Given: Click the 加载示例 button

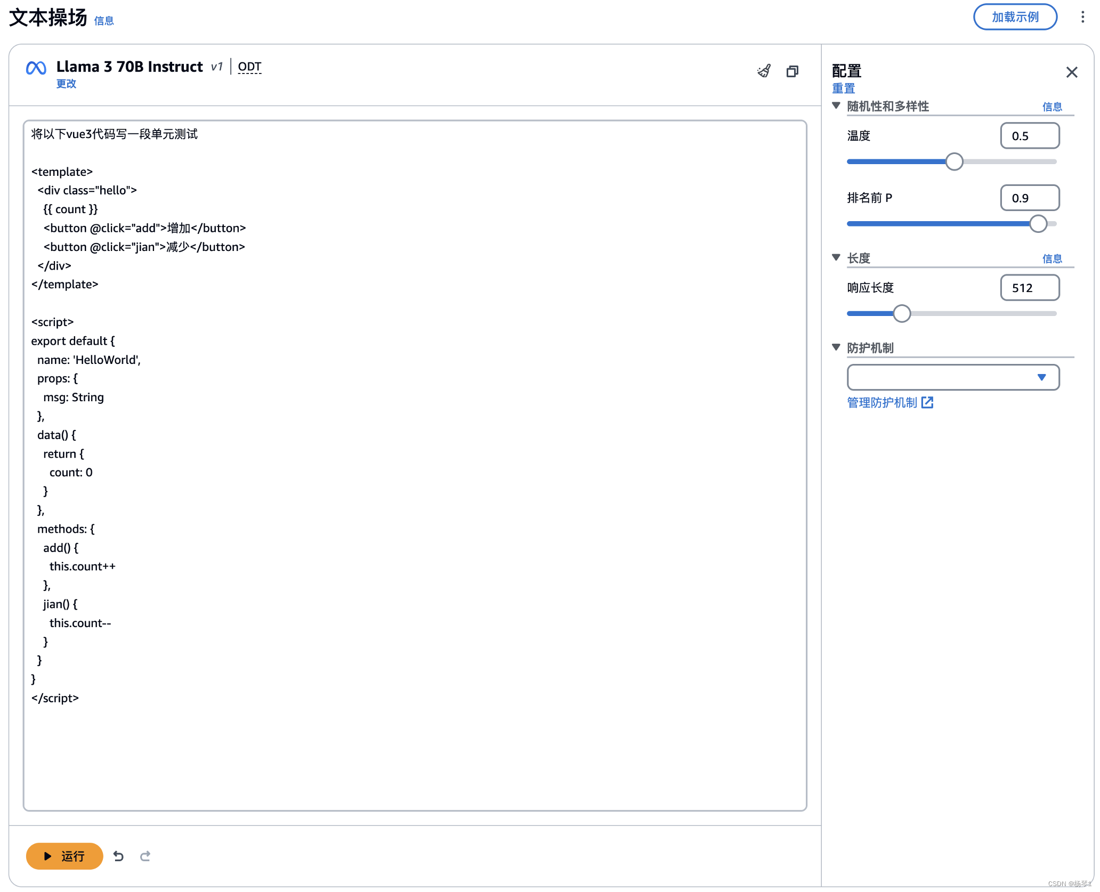Looking at the screenshot, I should pyautogui.click(x=1015, y=17).
